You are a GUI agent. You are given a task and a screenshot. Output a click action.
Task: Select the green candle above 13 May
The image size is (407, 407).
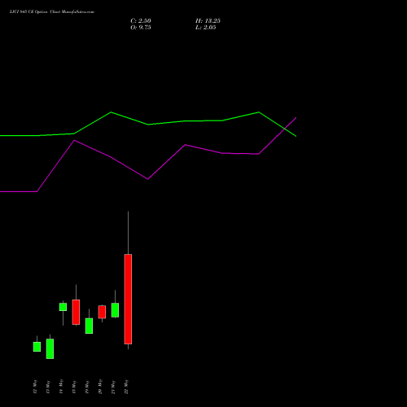(50, 348)
